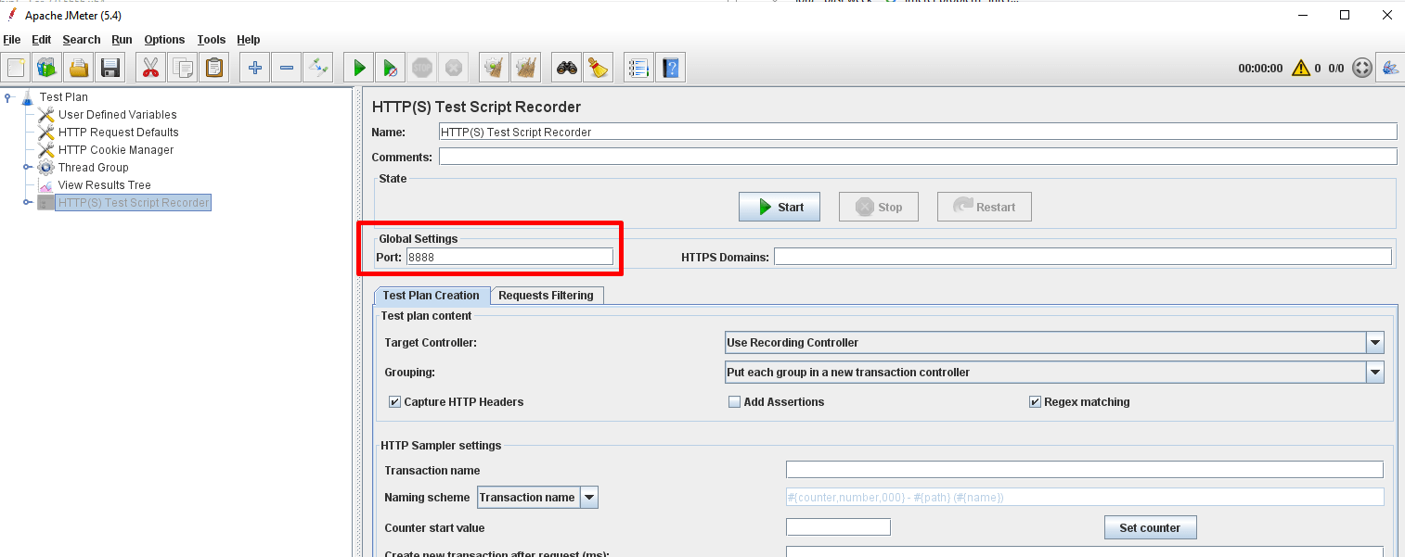Click the Cut scissors icon

(150, 68)
